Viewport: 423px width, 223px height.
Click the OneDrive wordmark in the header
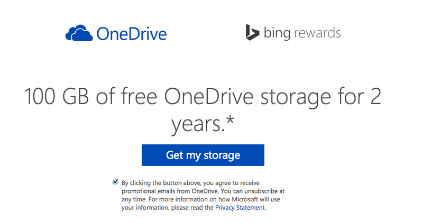pos(132,34)
